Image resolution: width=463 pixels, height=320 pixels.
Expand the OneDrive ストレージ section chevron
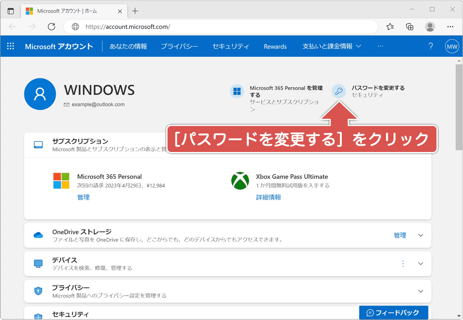point(420,235)
